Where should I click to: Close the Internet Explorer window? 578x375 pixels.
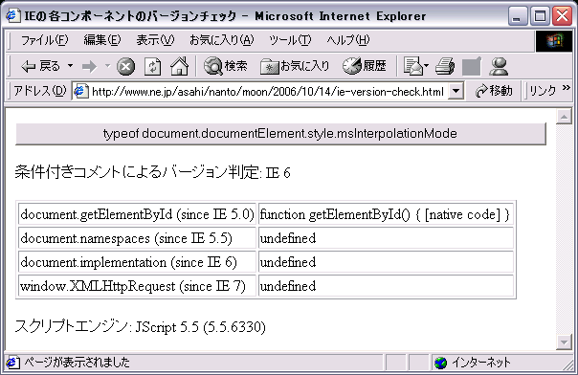tap(563, 16)
